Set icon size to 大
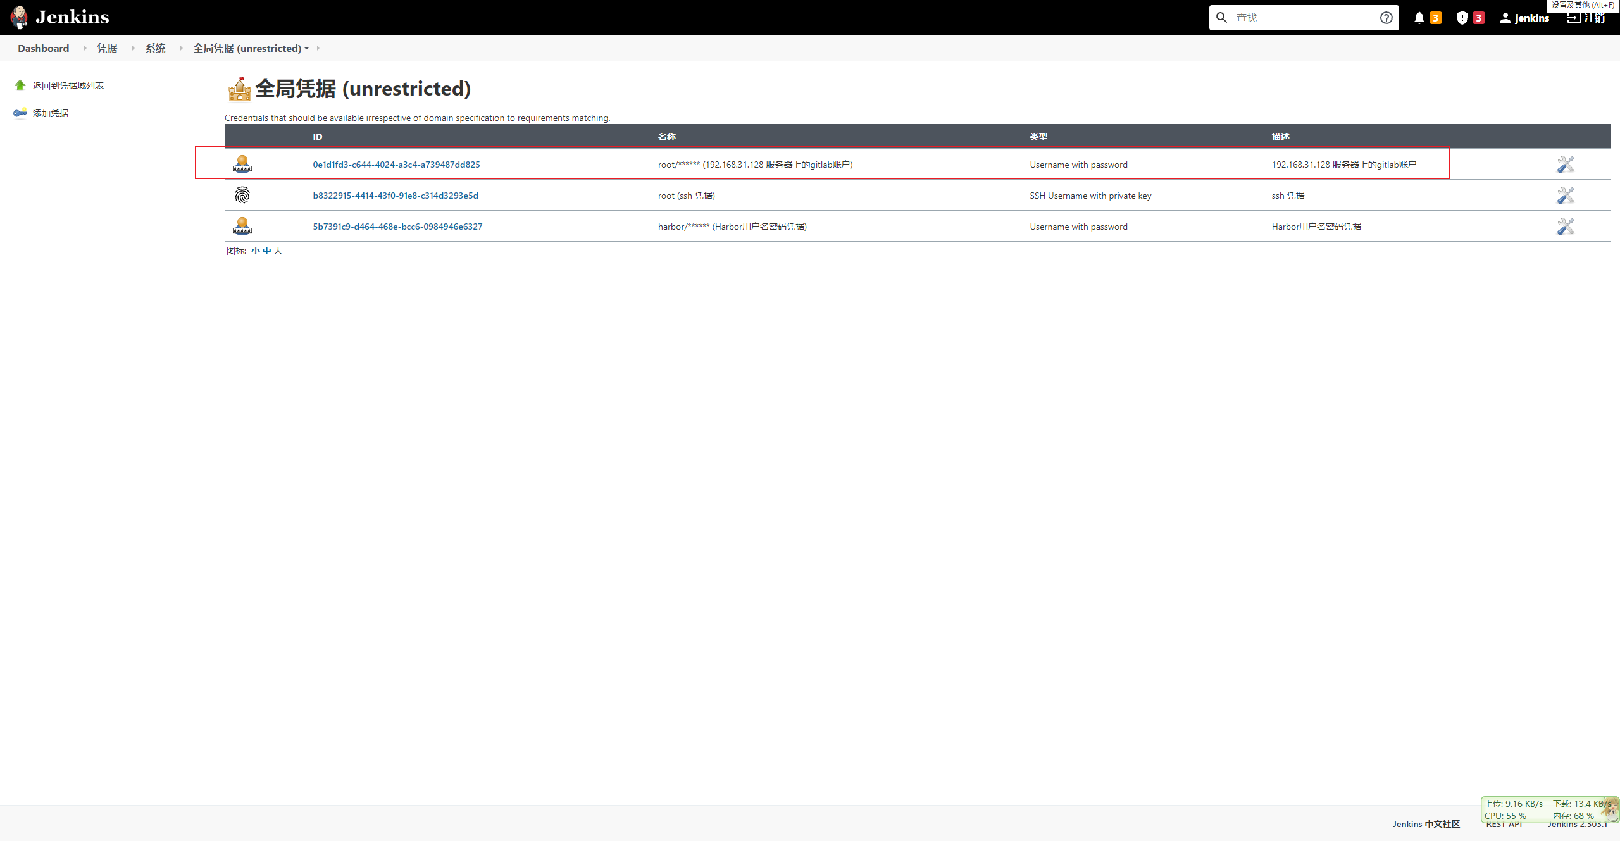The height and width of the screenshot is (841, 1620). (x=278, y=251)
